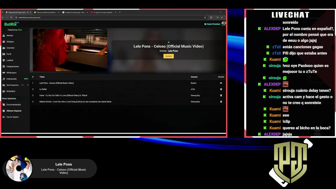Click the Lealtad icon in sidebar
336x189 pixels.
click(4, 60)
